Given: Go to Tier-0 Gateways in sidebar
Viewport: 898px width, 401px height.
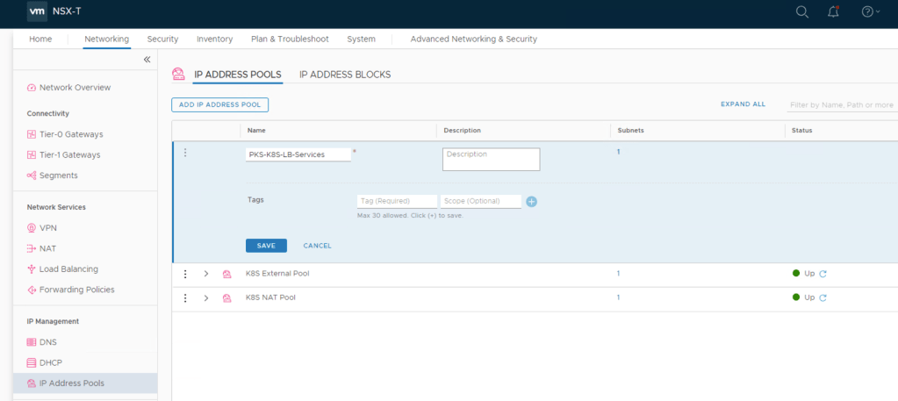Looking at the screenshot, I should coord(70,134).
